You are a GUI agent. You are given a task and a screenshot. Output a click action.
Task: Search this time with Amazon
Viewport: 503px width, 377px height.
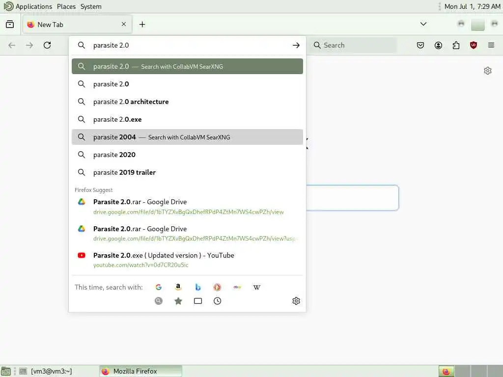178,287
